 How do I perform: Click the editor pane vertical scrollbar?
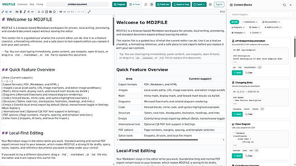(x=114, y=31)
